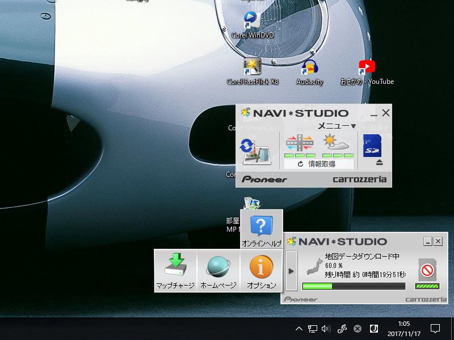Click the green bars under the traffic icon
The height and width of the screenshot is (340, 454).
[300, 155]
